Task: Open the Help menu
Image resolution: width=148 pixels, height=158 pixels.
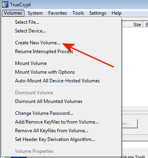Action: pyautogui.click(x=116, y=13)
